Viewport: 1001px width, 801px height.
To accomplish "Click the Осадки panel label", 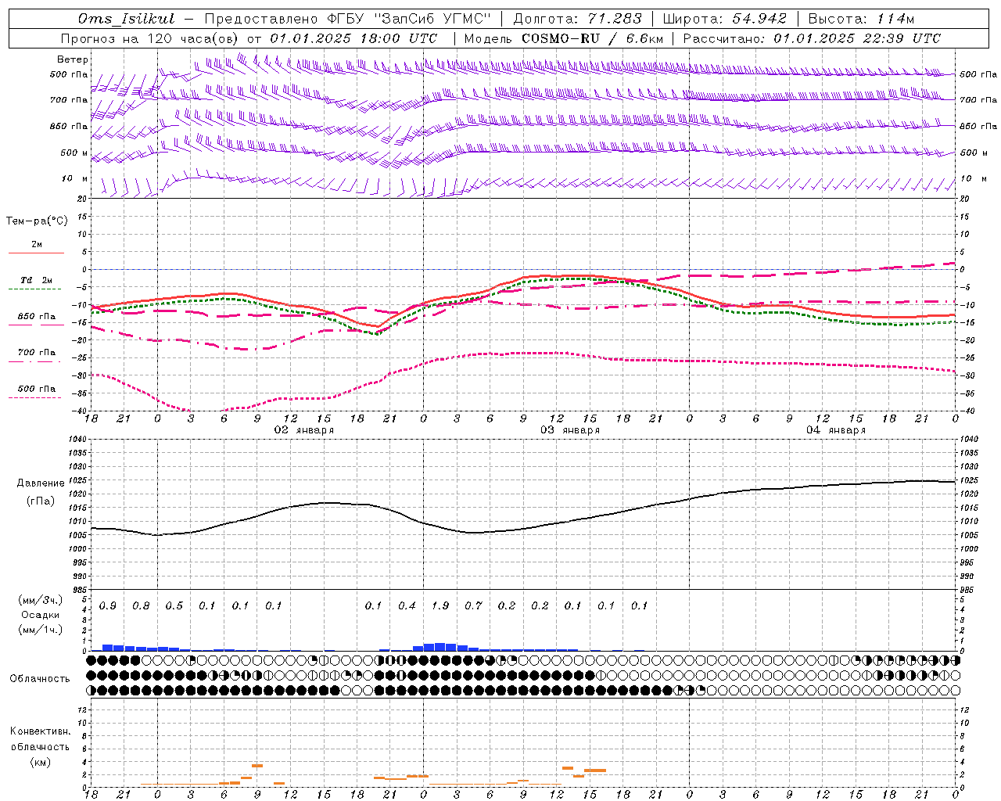I will pyautogui.click(x=41, y=615).
